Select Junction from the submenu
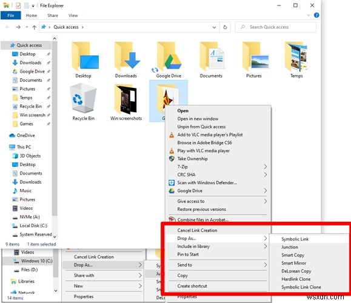Viewport: 351px width, 303px height. point(290,247)
